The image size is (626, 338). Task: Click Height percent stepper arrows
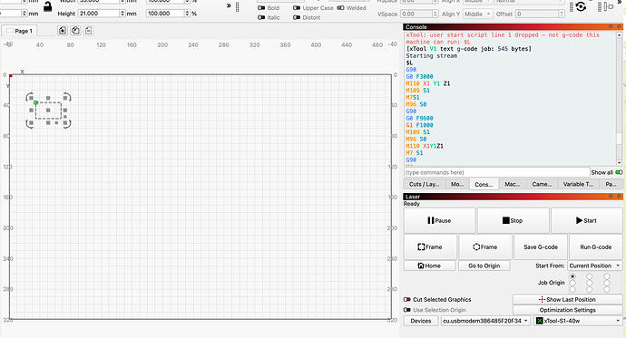click(187, 14)
